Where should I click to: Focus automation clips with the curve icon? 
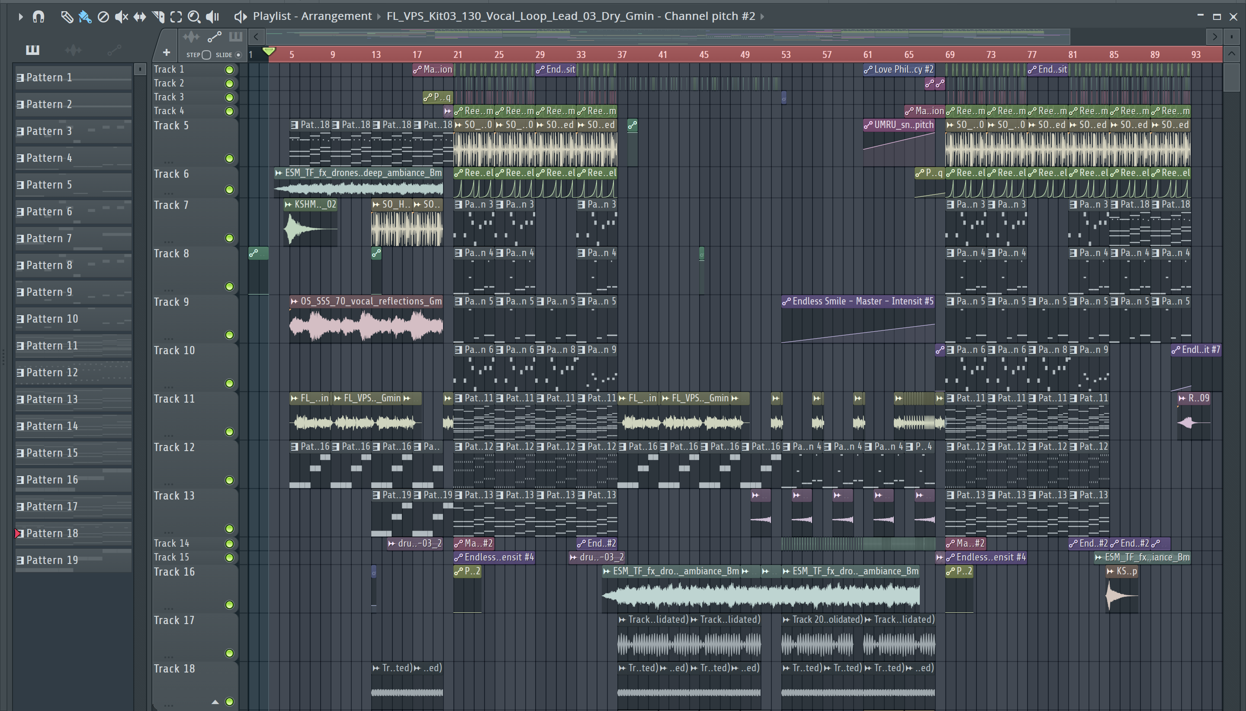point(215,37)
